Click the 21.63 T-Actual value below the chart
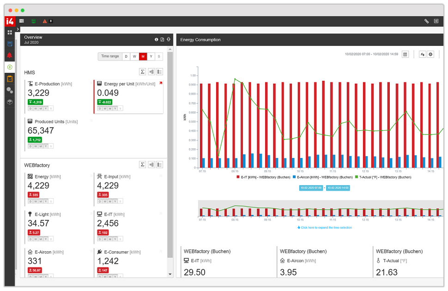448x291 pixels. pyautogui.click(x=387, y=272)
